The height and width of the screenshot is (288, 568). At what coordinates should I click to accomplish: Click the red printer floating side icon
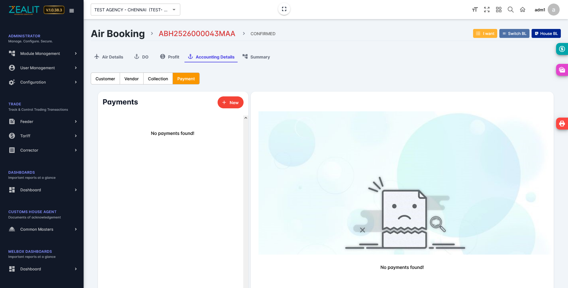(562, 124)
